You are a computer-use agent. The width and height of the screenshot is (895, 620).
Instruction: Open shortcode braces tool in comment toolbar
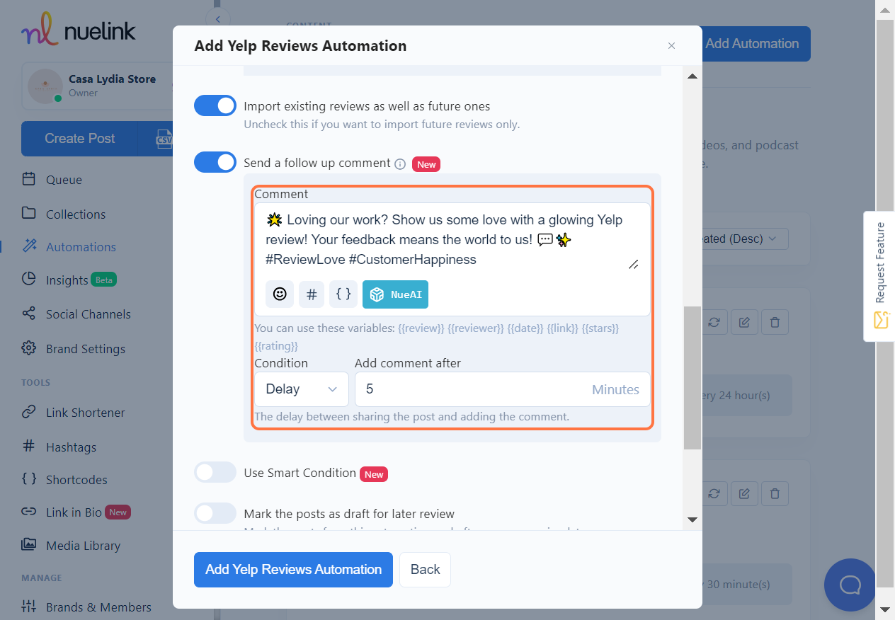[x=343, y=294]
